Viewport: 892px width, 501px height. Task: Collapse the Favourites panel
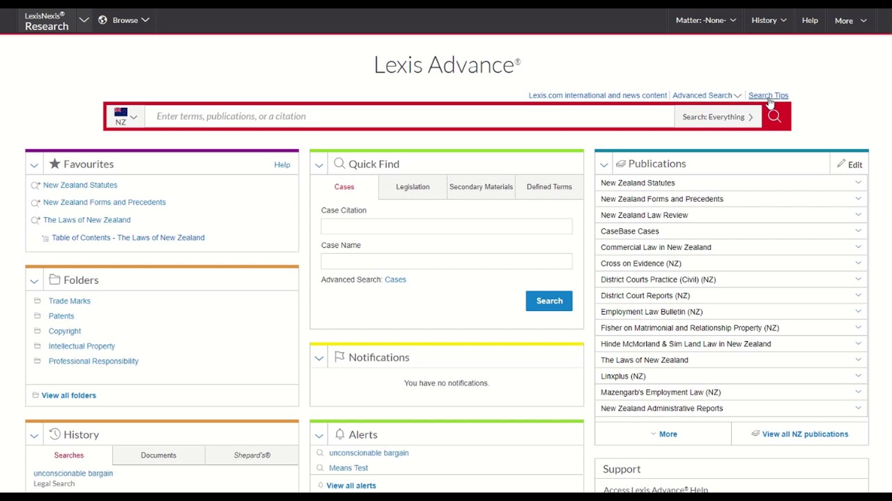(34, 165)
